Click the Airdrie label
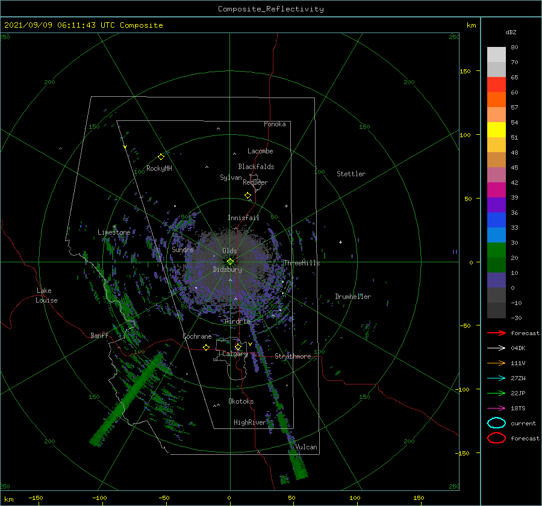Viewport: 542px width, 506px height. click(x=237, y=321)
